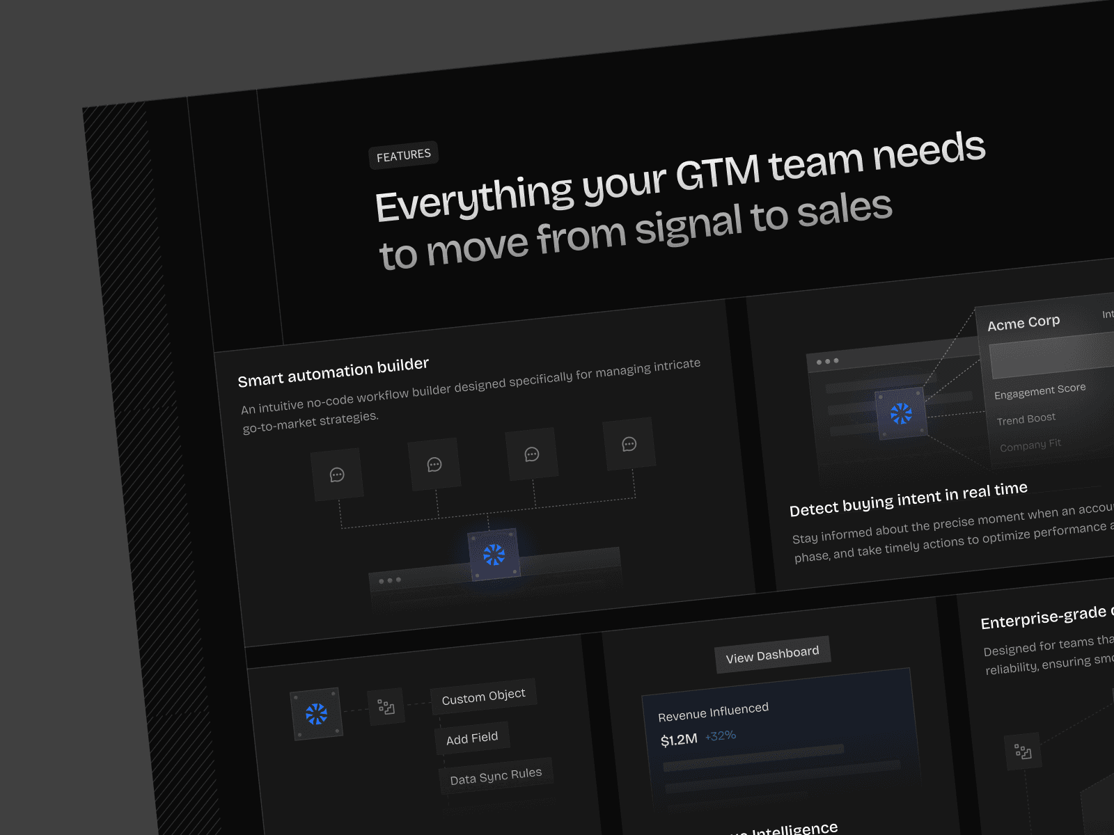Screen dimensions: 1114x835
Task: Click the +32% growth figure
Action: [x=721, y=735]
